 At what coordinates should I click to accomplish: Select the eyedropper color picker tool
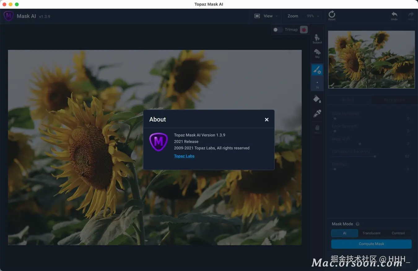pyautogui.click(x=317, y=114)
